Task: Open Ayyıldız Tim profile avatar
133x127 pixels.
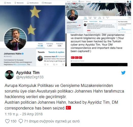Action: [x=9, y=75]
